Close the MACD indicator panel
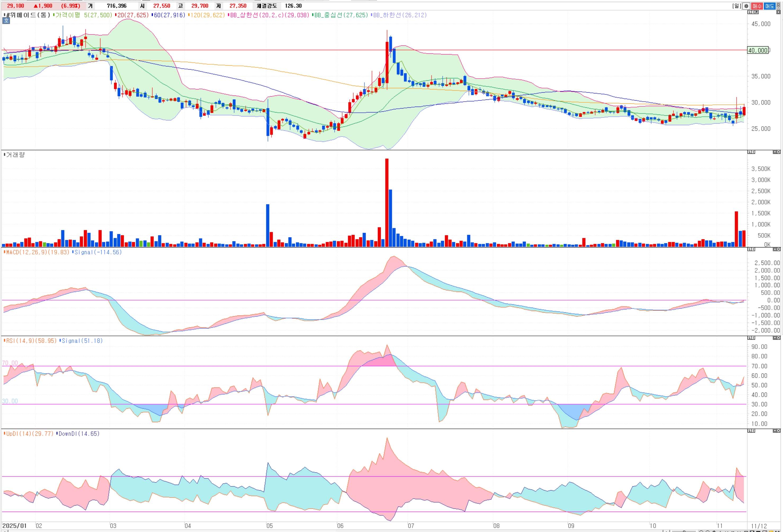 pyautogui.click(x=778, y=249)
